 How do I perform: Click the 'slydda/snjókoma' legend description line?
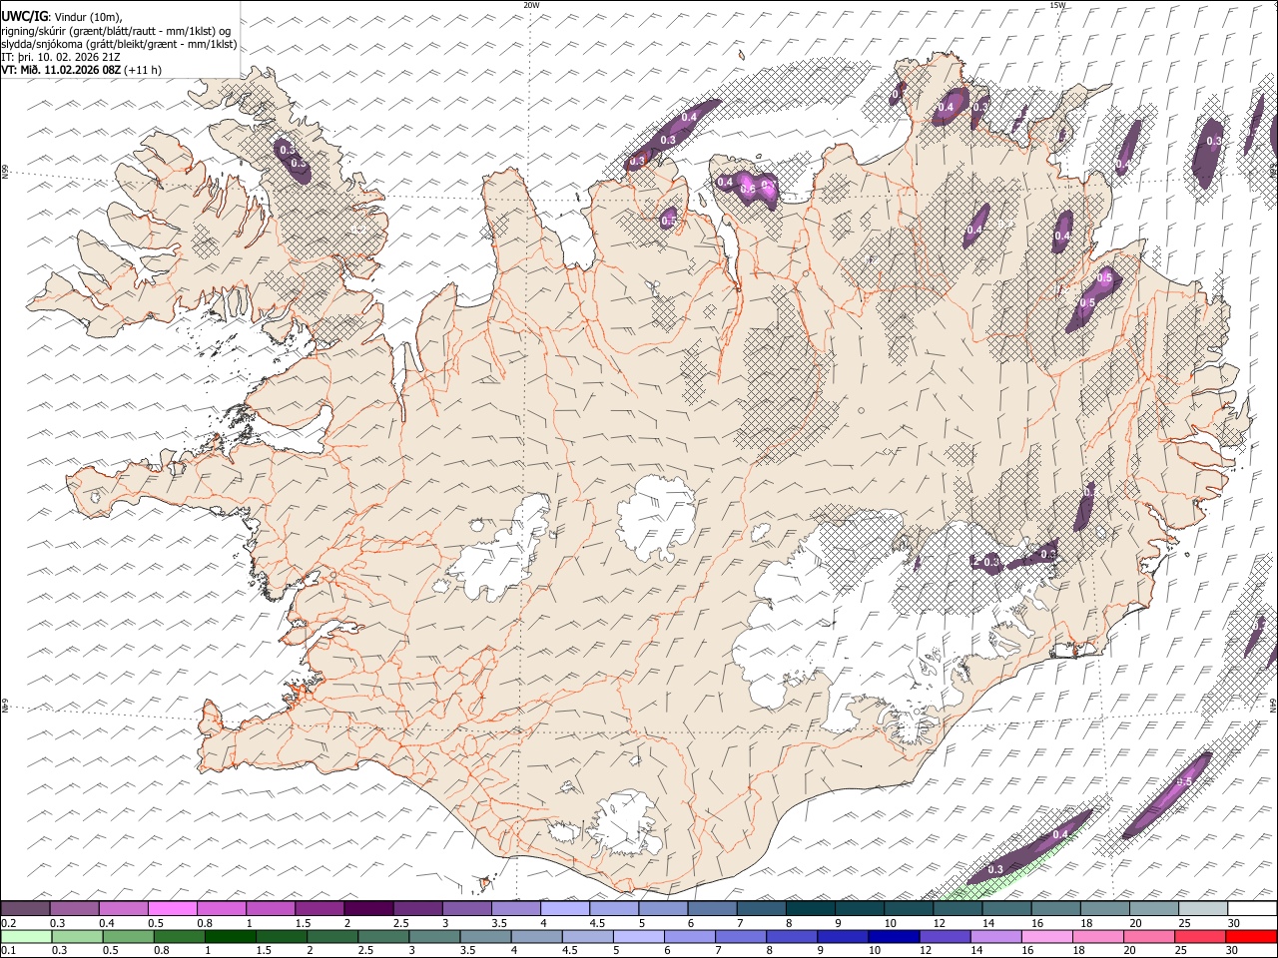tap(119, 44)
